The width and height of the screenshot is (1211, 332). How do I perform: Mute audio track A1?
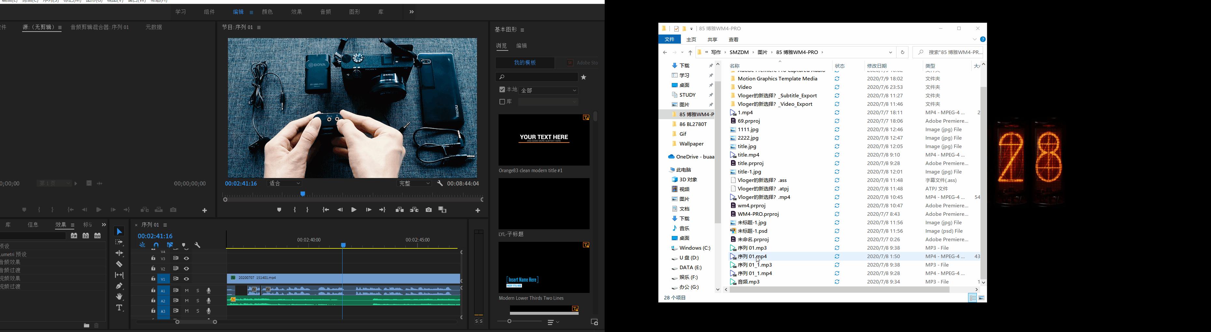point(187,291)
